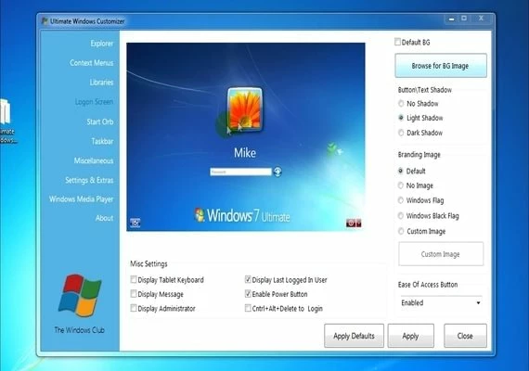Select the Dark Shadow option
Image resolution: width=529 pixels, height=371 pixels.
(401, 133)
